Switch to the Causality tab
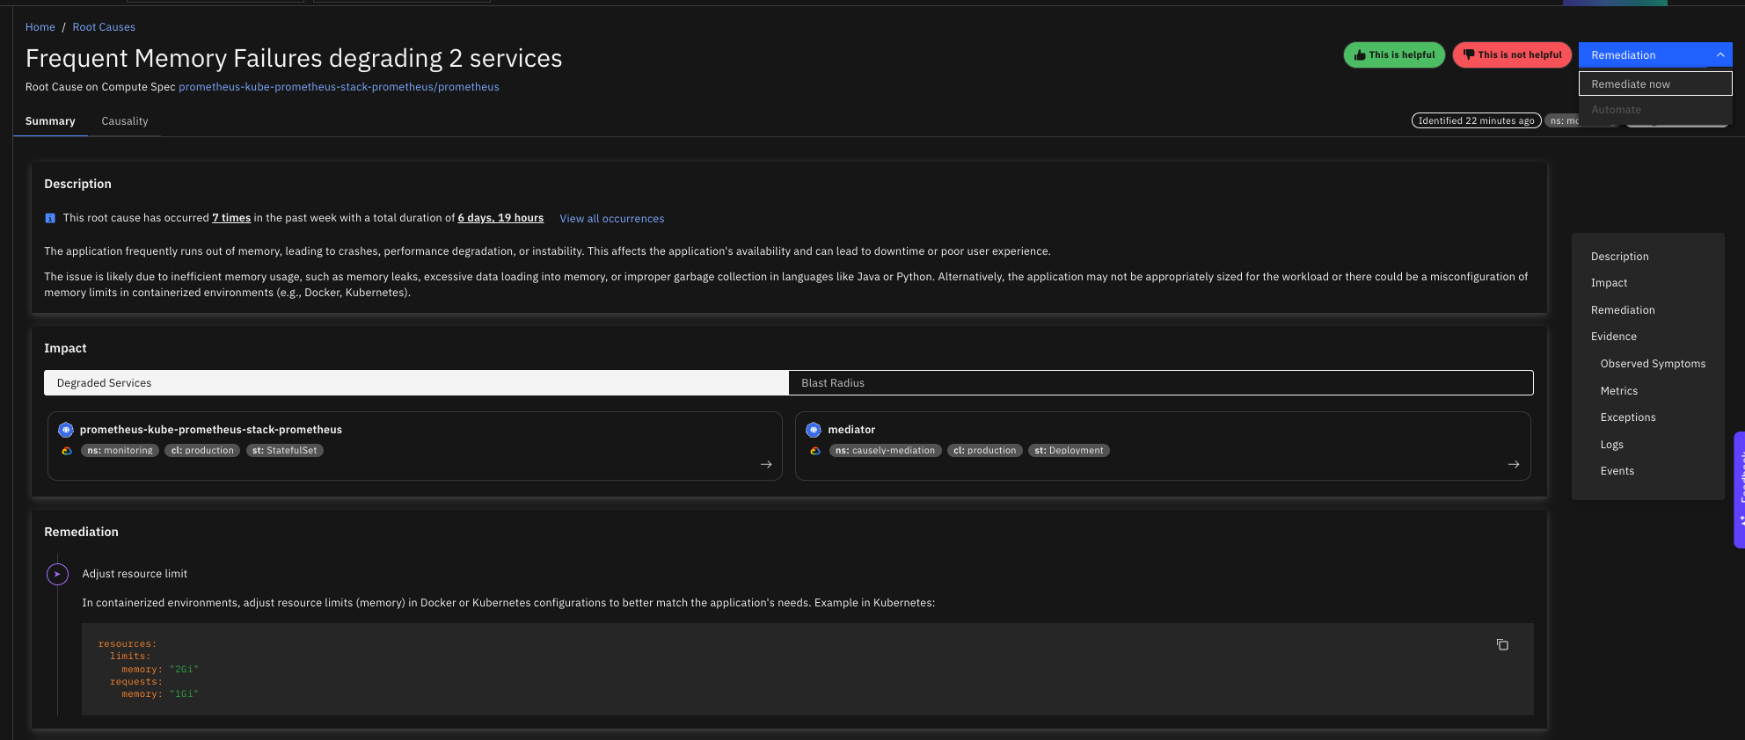This screenshot has width=1745, height=740. coord(125,121)
